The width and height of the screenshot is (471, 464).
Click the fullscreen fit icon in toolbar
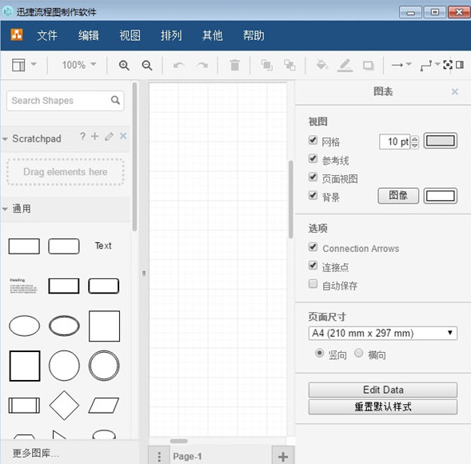coord(448,65)
